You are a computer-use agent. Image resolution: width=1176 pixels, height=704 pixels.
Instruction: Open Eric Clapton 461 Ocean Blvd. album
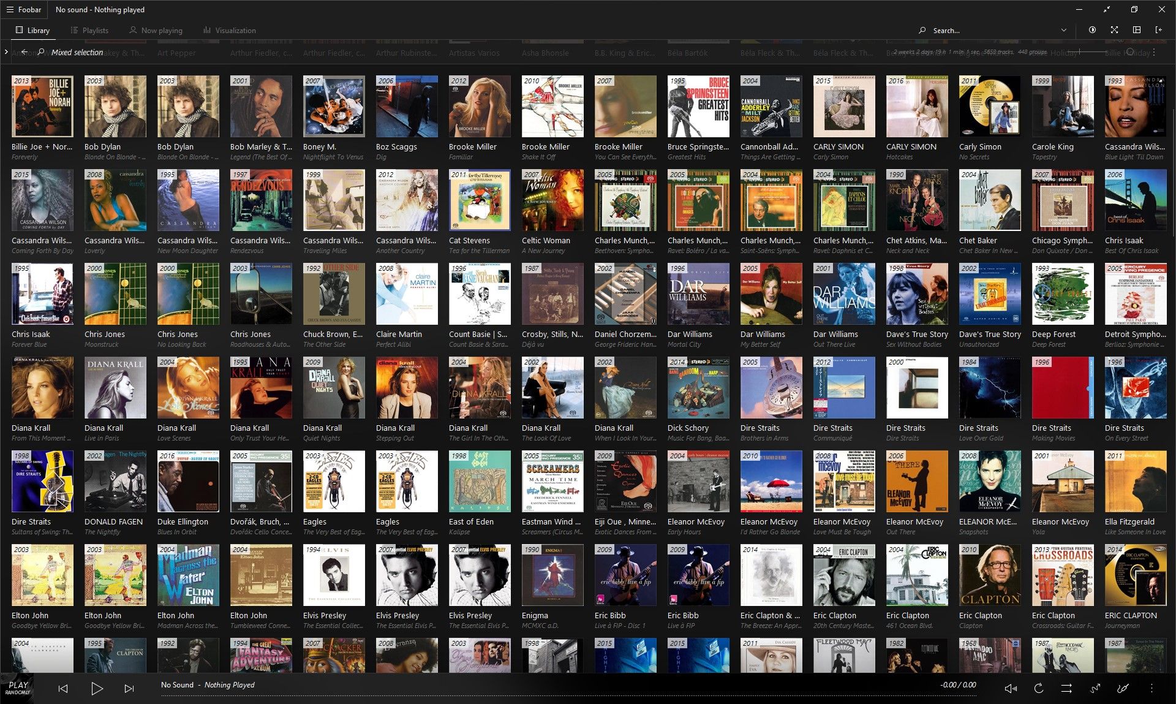[x=917, y=575]
